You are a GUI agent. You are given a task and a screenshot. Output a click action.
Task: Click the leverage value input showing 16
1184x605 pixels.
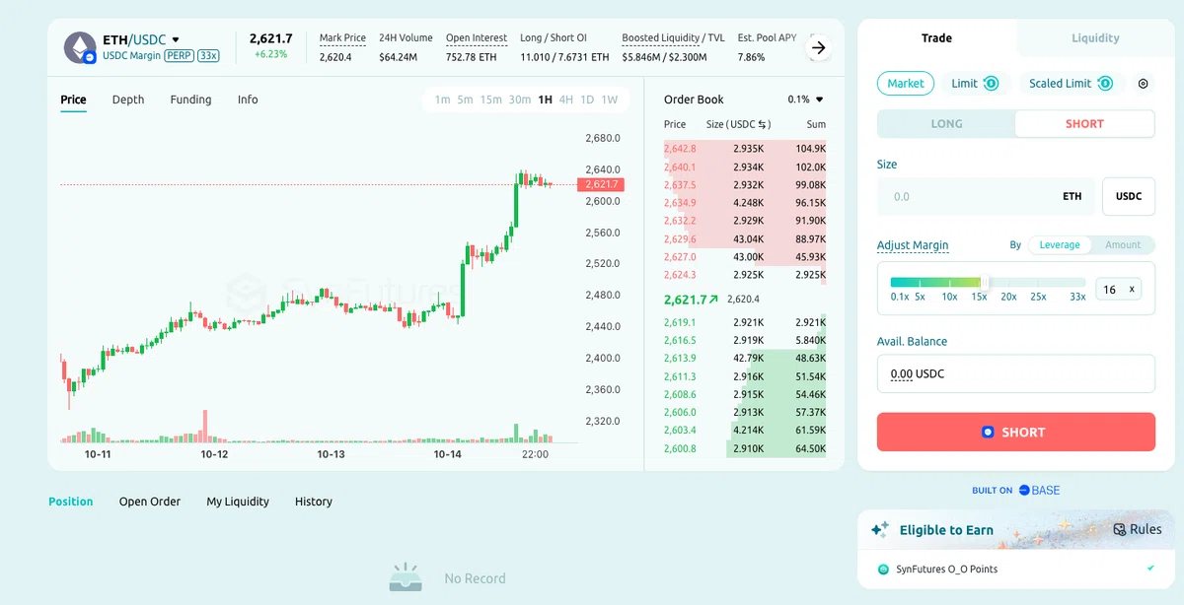[1119, 289]
